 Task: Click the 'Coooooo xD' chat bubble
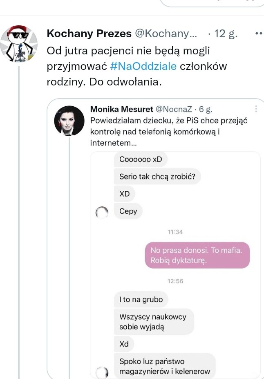141,159
